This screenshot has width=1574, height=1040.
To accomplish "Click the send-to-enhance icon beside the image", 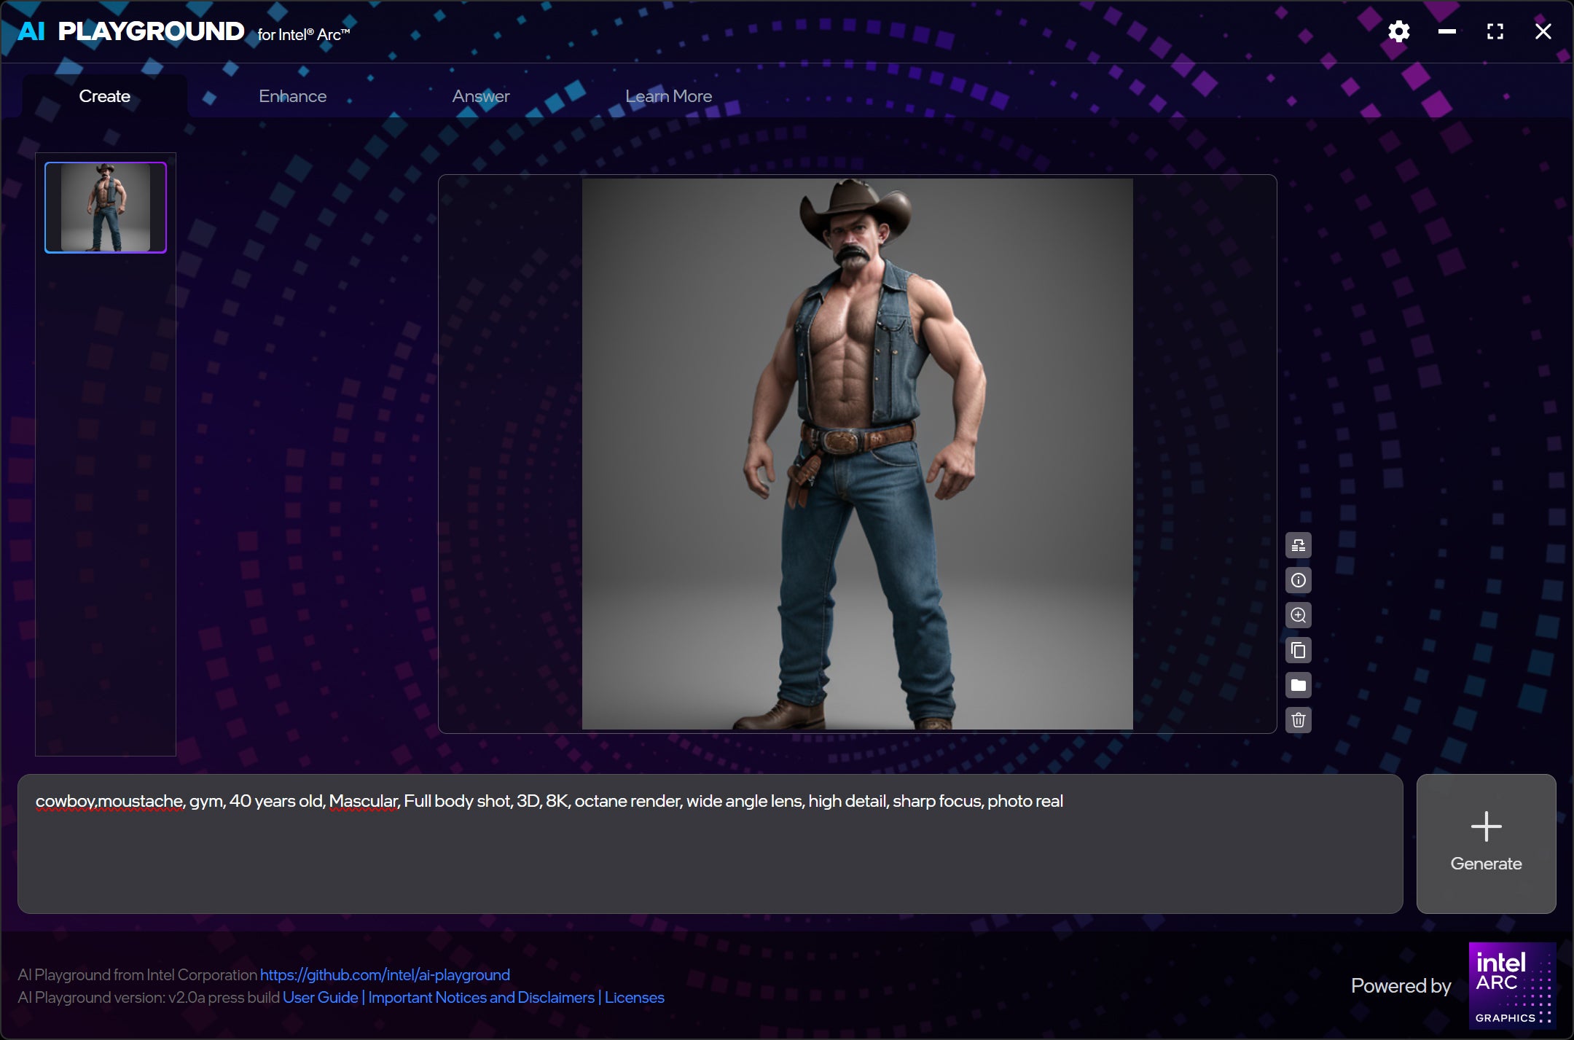I will 1298,545.
